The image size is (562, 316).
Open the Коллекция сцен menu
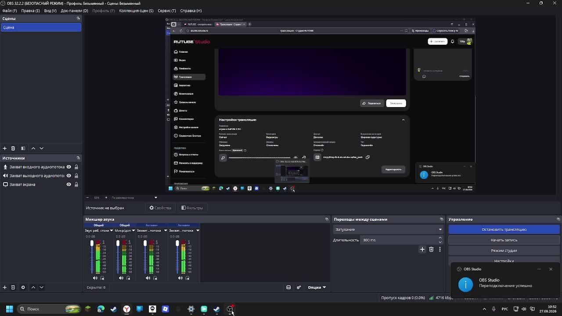click(x=136, y=11)
